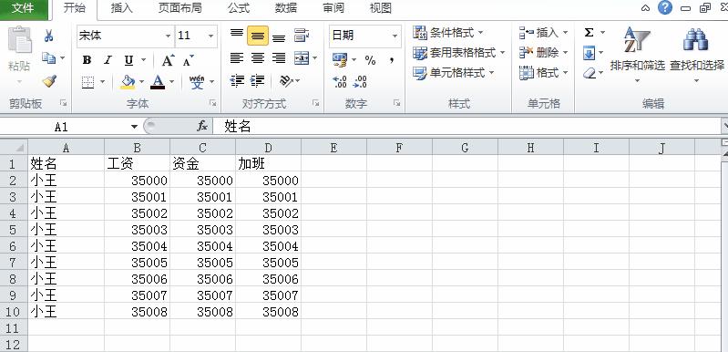Align cell text right
728x352 pixels.
[x=279, y=58]
